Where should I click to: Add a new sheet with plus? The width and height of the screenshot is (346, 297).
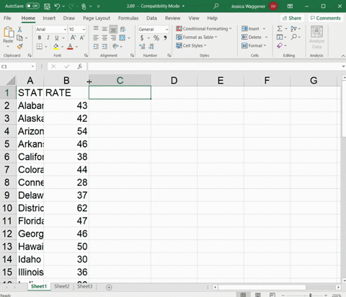click(109, 287)
